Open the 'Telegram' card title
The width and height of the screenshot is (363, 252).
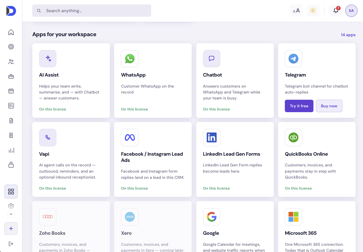[x=295, y=75]
